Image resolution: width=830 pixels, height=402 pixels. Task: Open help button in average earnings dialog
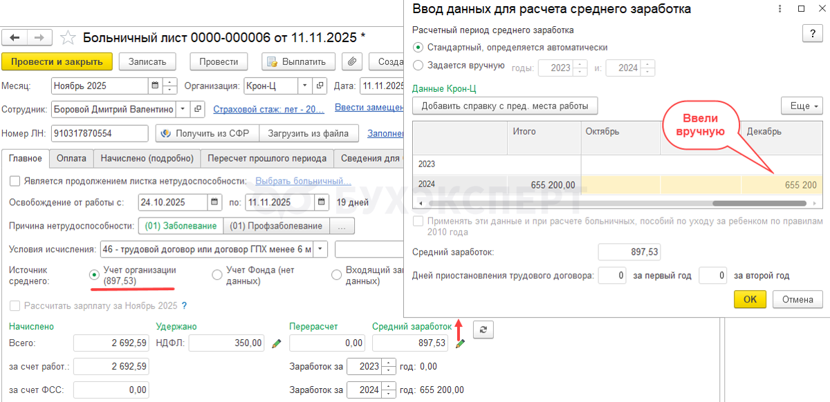coord(812,34)
